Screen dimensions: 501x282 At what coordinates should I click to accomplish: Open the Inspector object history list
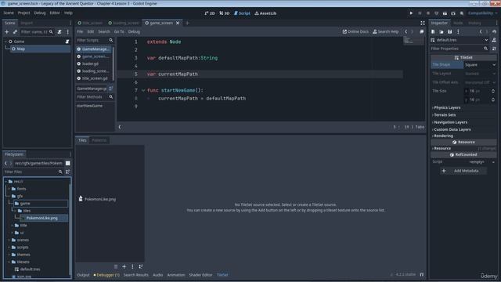(x=494, y=31)
